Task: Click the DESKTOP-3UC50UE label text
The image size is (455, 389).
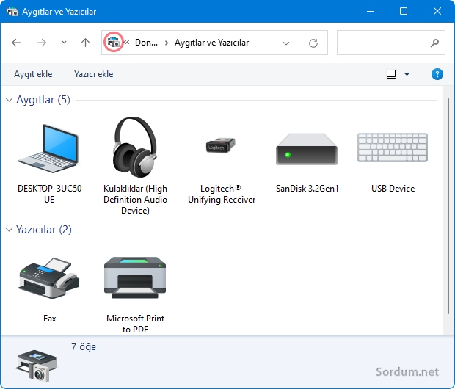Action: 49,194
